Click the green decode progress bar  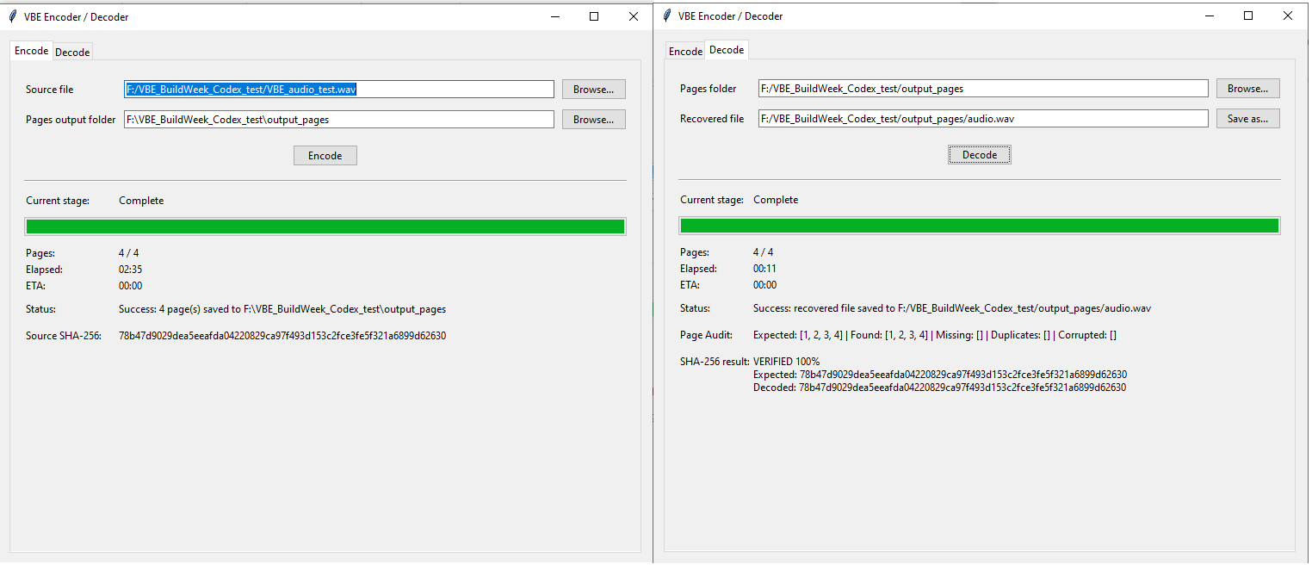pyautogui.click(x=980, y=226)
